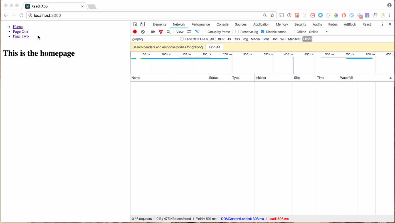Click the 300 ms timeline overview marker
The height and width of the screenshot is (223, 395).
[x=248, y=54]
